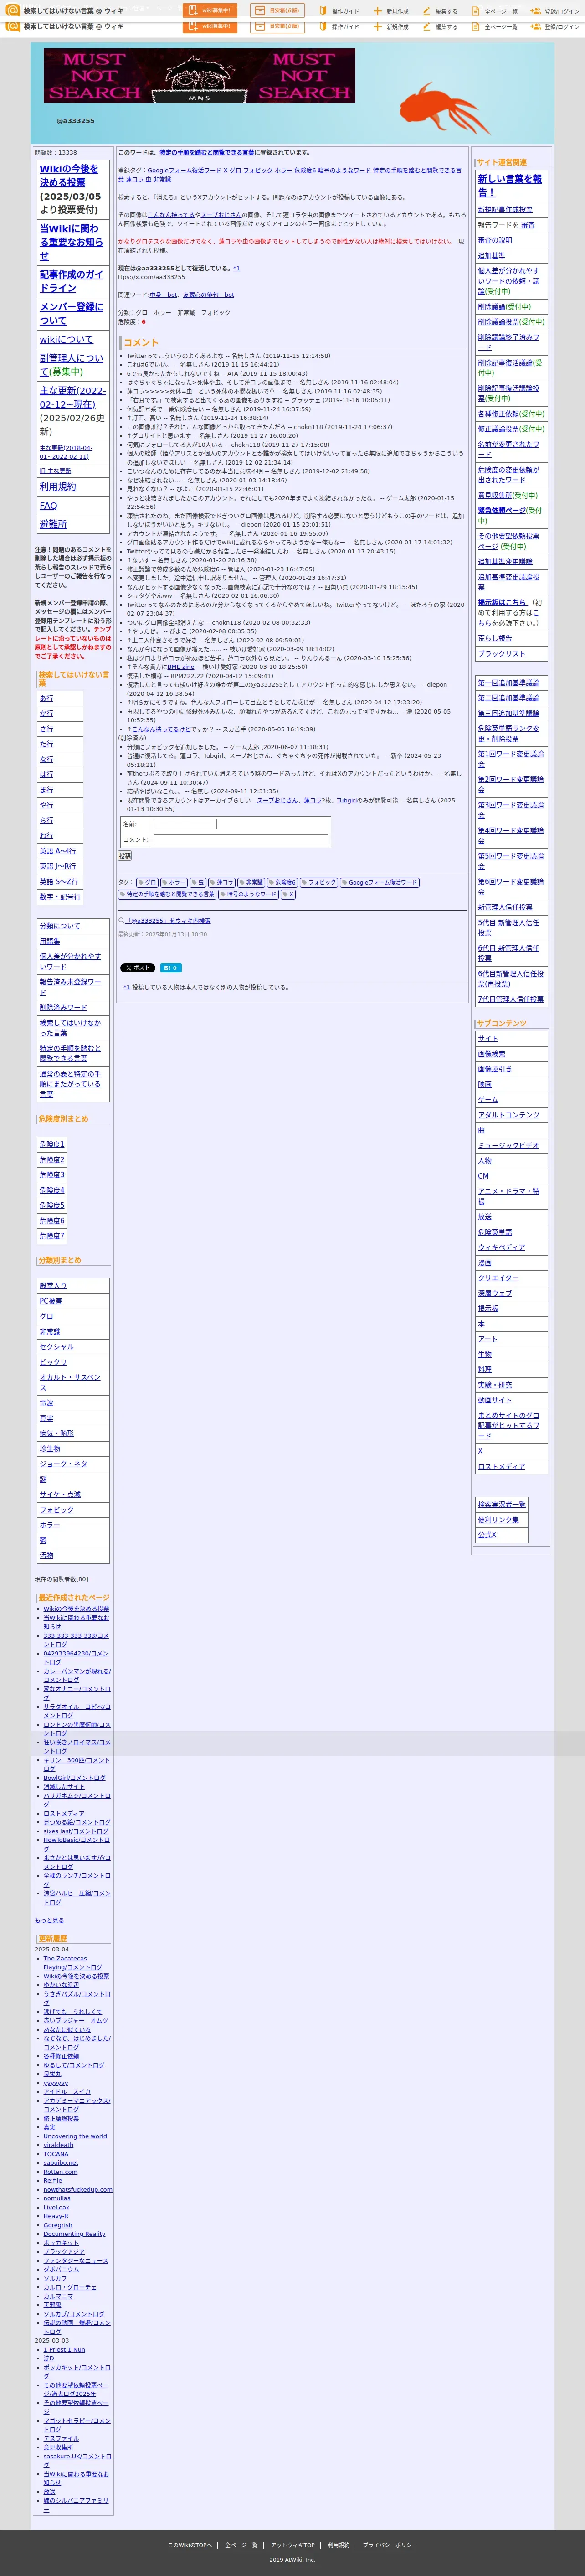585x2576 pixels.
Task: Open 用語集 in left menu
Action: click(50, 941)
